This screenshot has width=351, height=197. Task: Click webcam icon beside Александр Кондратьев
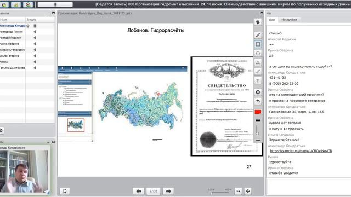pos(28,26)
